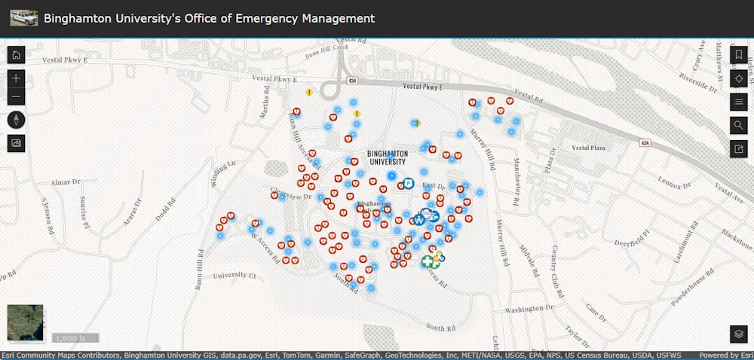
Task: Open the Powered by Esri link
Action: point(725,355)
